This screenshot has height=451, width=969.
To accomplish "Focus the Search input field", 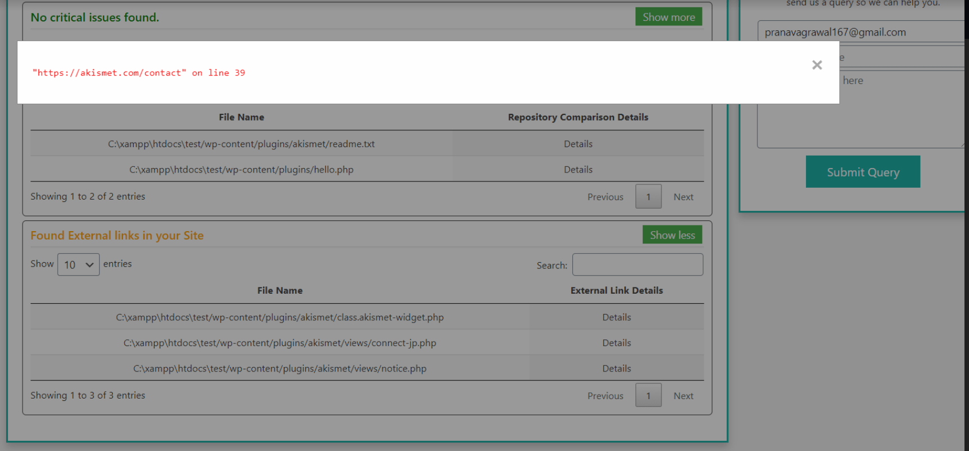I will (638, 265).
